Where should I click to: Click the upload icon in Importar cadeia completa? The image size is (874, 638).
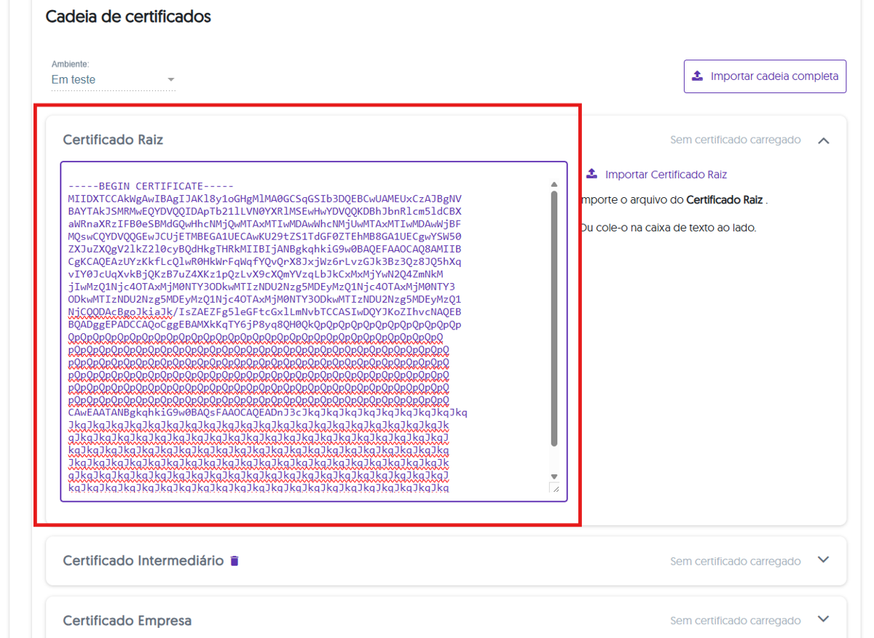point(697,76)
